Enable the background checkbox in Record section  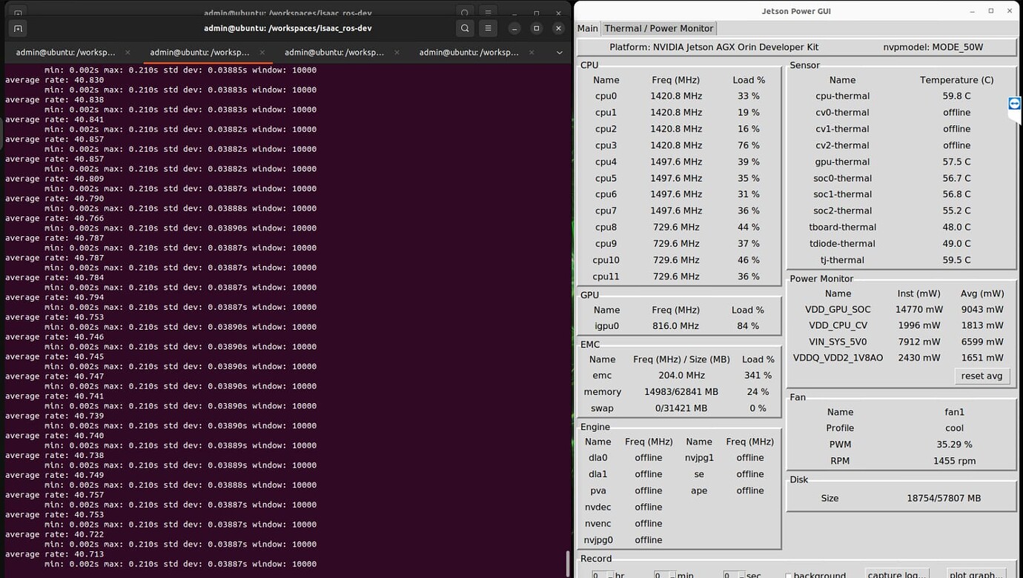[788, 574]
